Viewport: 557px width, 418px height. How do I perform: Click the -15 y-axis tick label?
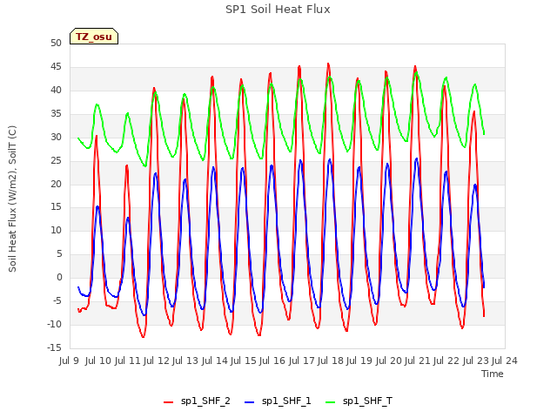click(54, 348)
